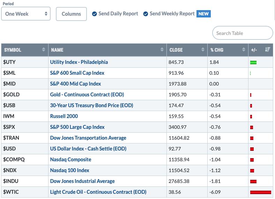Click percent change value -1.12
Viewport: 275px width, 199px height.
point(215,170)
